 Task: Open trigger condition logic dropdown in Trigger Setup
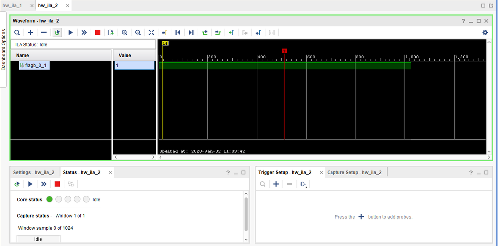pos(303,184)
